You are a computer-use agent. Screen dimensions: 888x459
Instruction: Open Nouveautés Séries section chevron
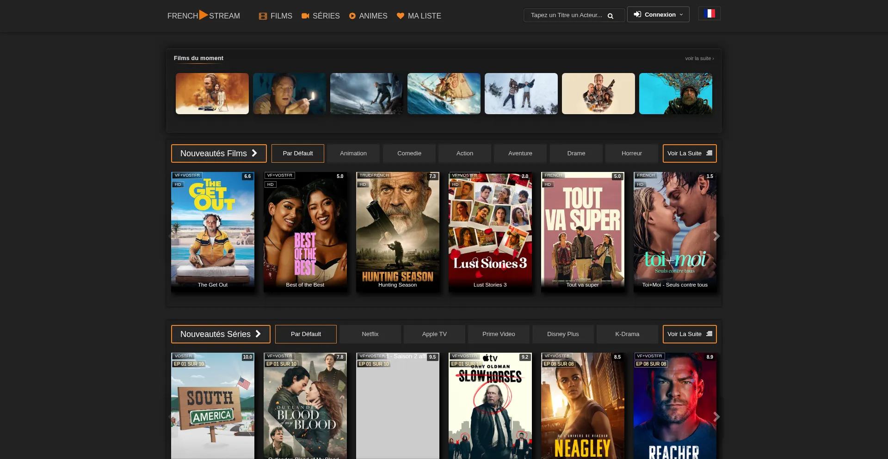click(x=258, y=334)
